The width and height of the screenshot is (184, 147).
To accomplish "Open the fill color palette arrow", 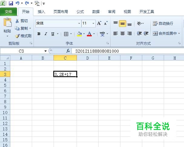I will point(84,34).
